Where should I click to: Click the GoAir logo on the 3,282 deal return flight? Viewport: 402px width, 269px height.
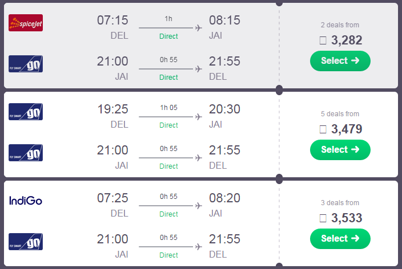point(26,64)
